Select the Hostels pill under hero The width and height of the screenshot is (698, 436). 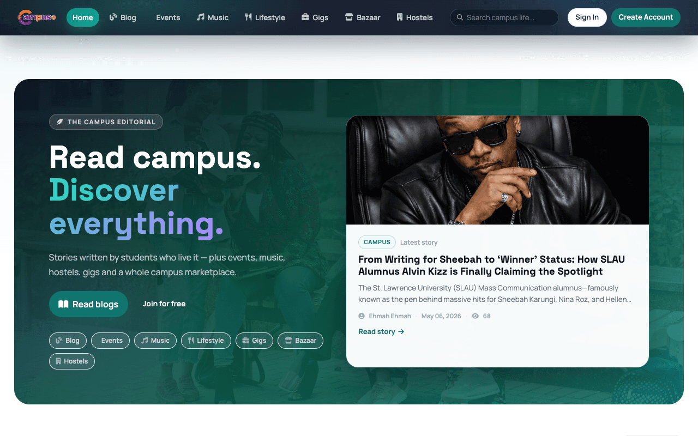[x=72, y=361]
